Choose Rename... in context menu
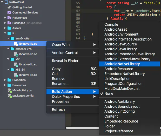 72,84
